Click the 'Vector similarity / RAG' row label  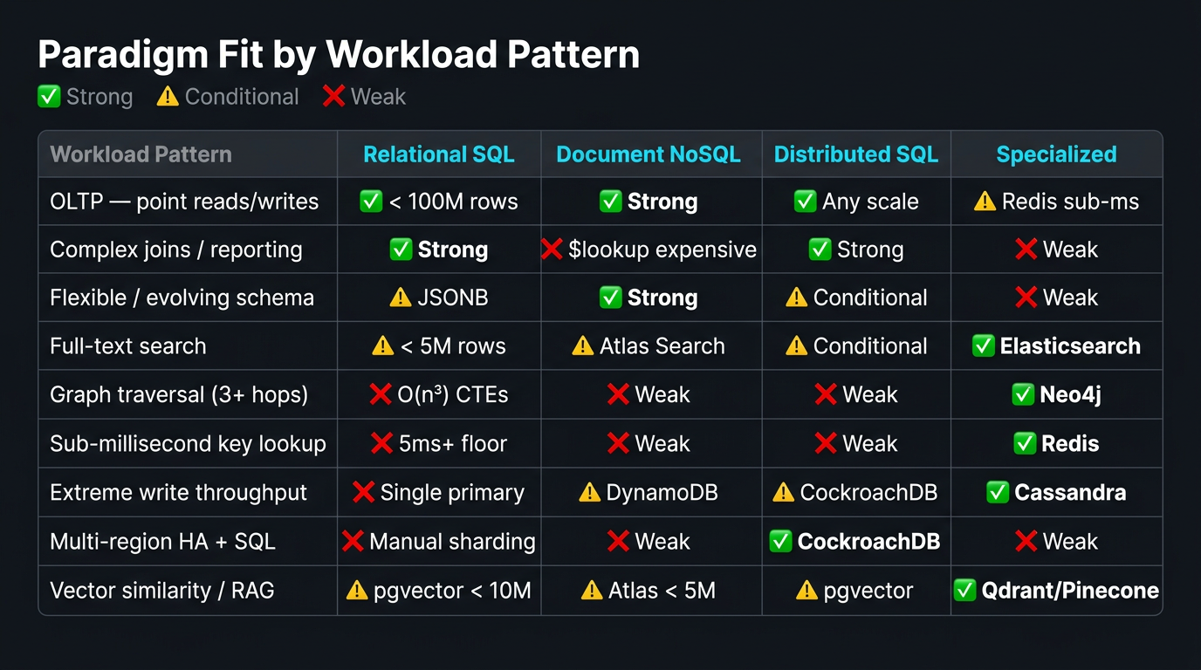[x=162, y=591]
